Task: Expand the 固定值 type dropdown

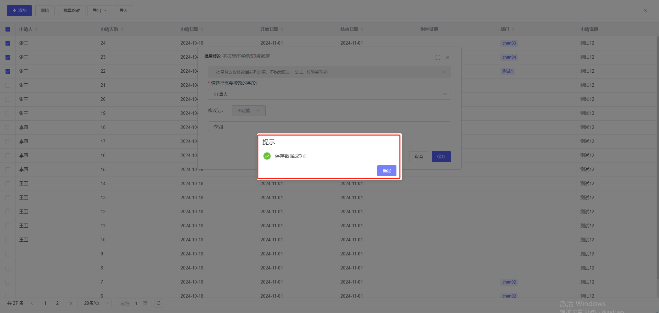Action: point(248,111)
